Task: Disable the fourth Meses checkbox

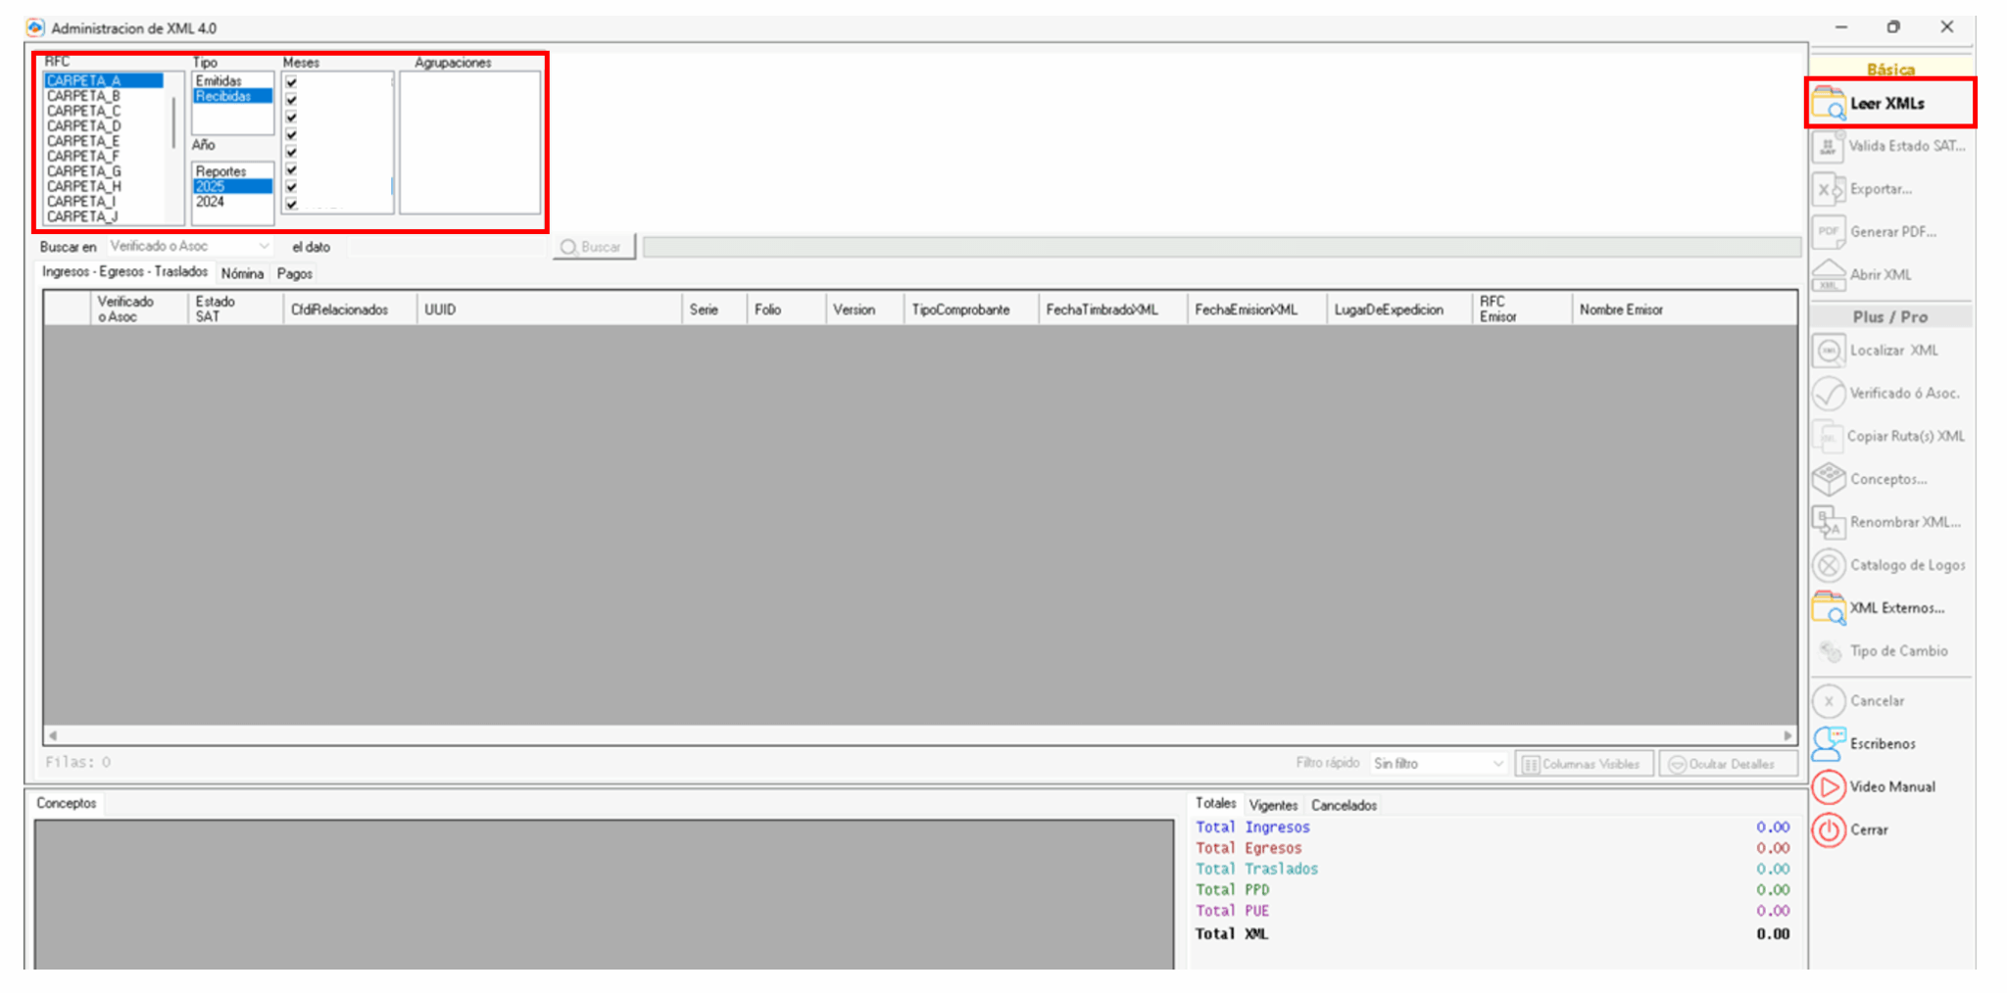Action: pyautogui.click(x=290, y=134)
